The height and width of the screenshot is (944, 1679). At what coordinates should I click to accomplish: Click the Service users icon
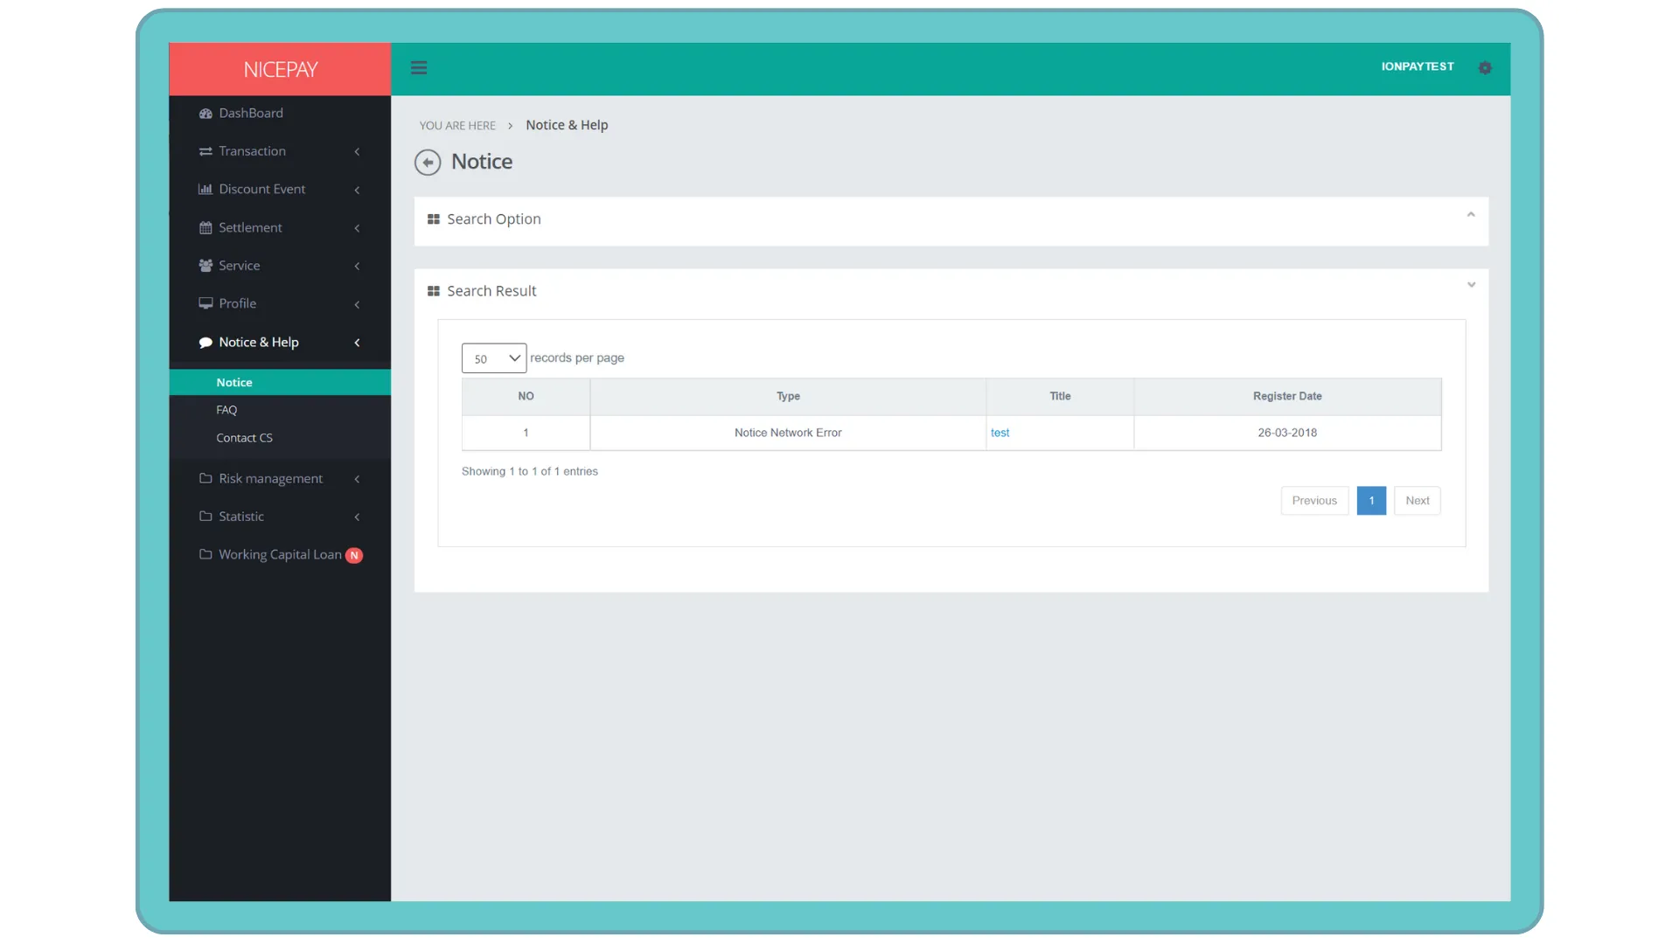(206, 266)
